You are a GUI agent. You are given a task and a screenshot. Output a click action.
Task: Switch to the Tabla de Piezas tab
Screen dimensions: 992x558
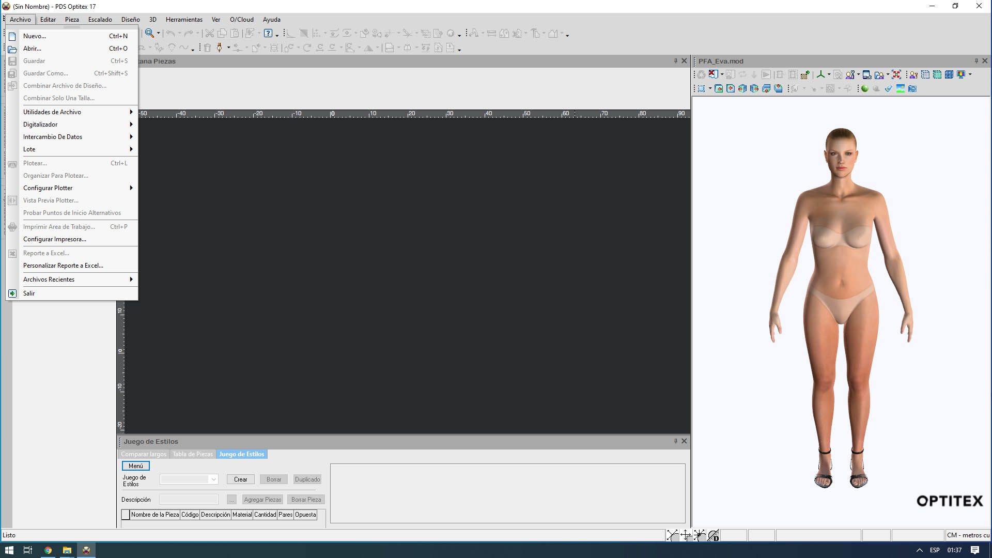[192, 454]
